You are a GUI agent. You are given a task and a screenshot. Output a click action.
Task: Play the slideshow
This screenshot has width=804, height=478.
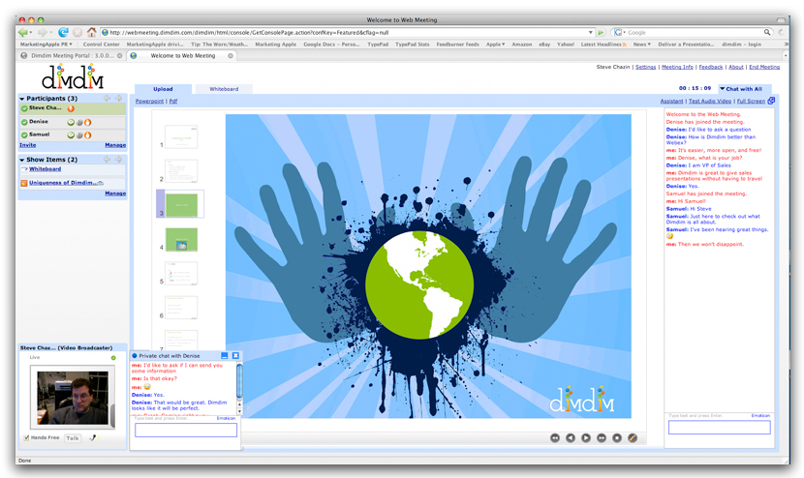click(586, 438)
